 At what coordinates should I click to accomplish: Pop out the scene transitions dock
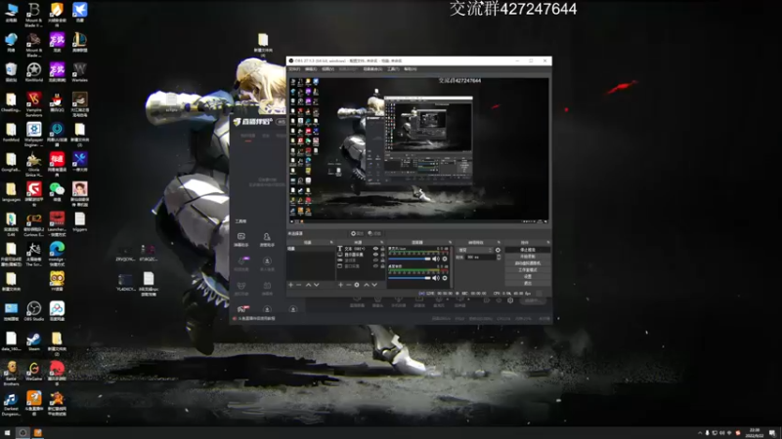pyautogui.click(x=499, y=242)
